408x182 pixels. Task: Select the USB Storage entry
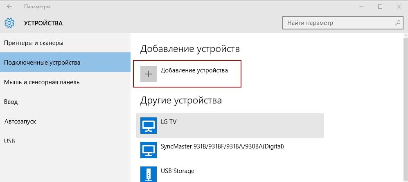coord(178,171)
